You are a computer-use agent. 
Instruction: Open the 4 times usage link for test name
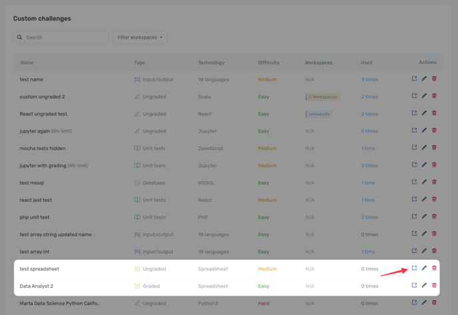click(x=369, y=79)
